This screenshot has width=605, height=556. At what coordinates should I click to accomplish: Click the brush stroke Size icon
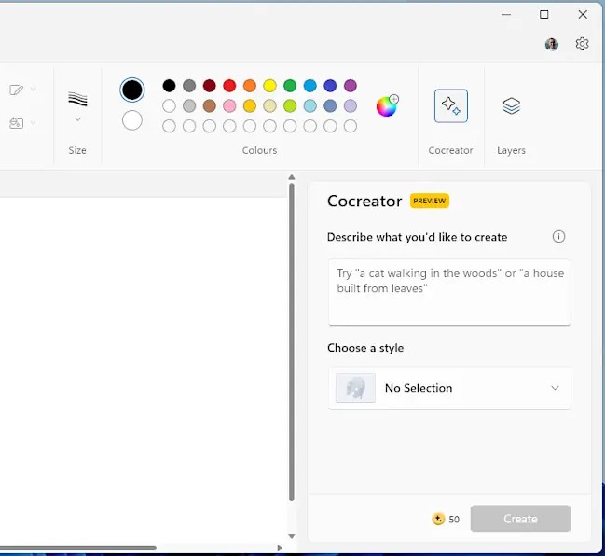(77, 99)
